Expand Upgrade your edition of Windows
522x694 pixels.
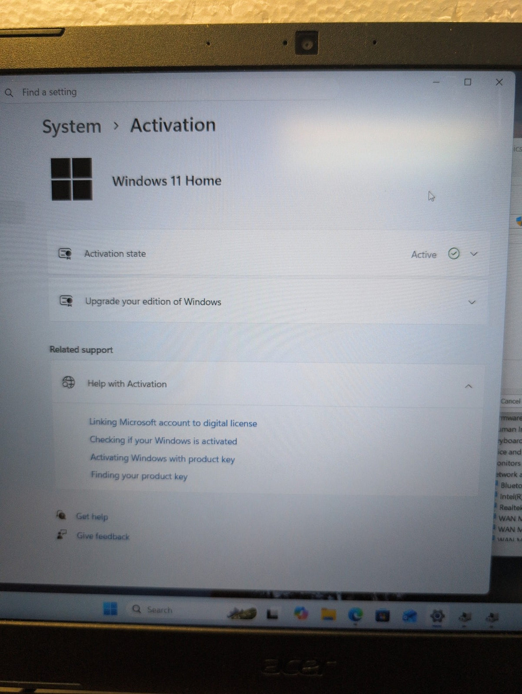[472, 302]
